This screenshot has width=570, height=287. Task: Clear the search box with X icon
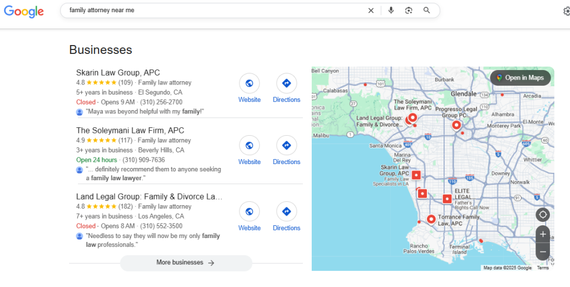click(371, 11)
